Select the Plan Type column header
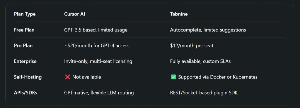 pos(25,14)
